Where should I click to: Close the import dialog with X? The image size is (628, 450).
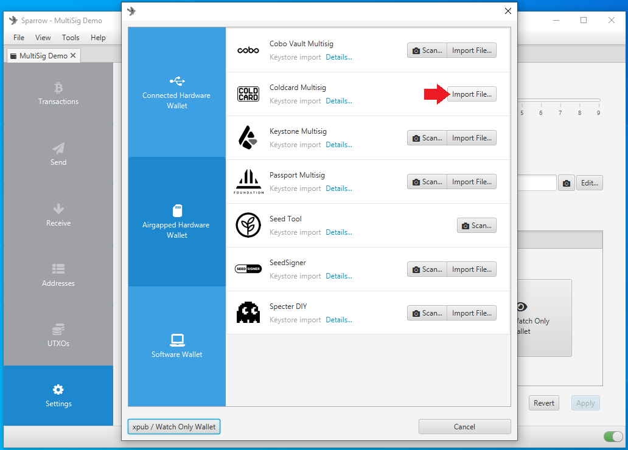508,11
